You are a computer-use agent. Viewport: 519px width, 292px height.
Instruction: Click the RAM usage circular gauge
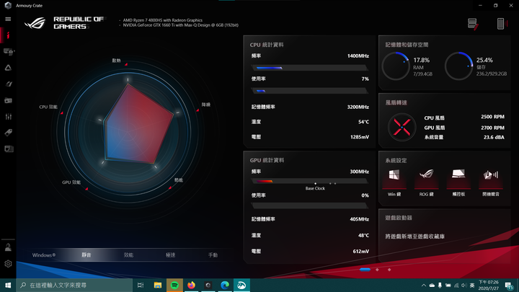coord(396,66)
